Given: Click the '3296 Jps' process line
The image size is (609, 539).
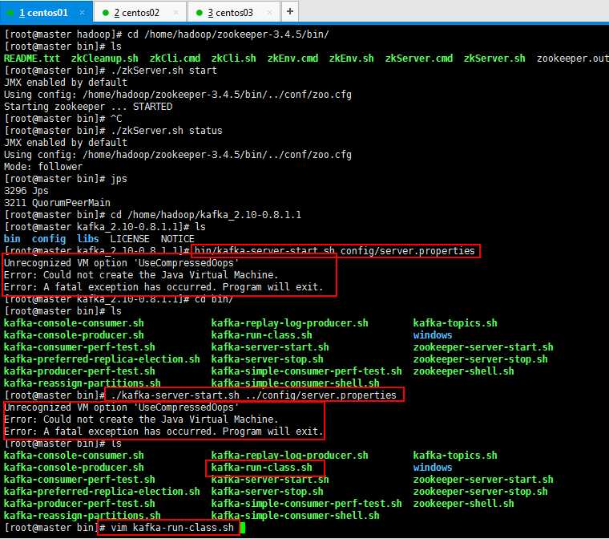Looking at the screenshot, I should pos(26,191).
